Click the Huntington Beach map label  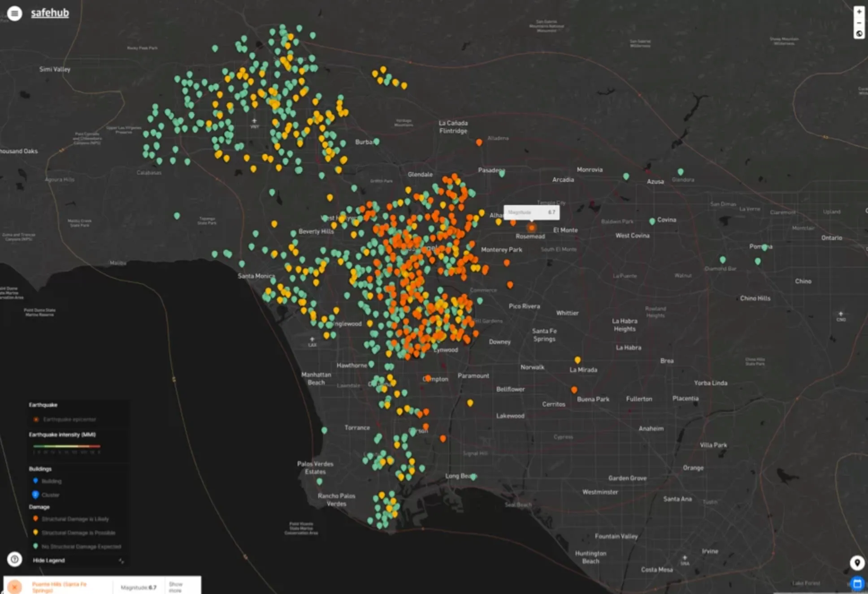pyautogui.click(x=590, y=557)
